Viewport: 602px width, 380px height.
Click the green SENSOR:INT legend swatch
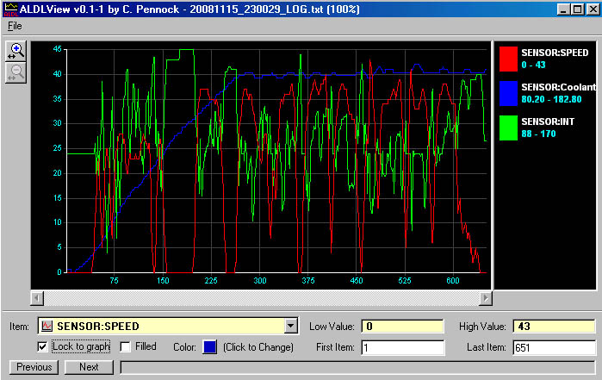[x=508, y=128]
